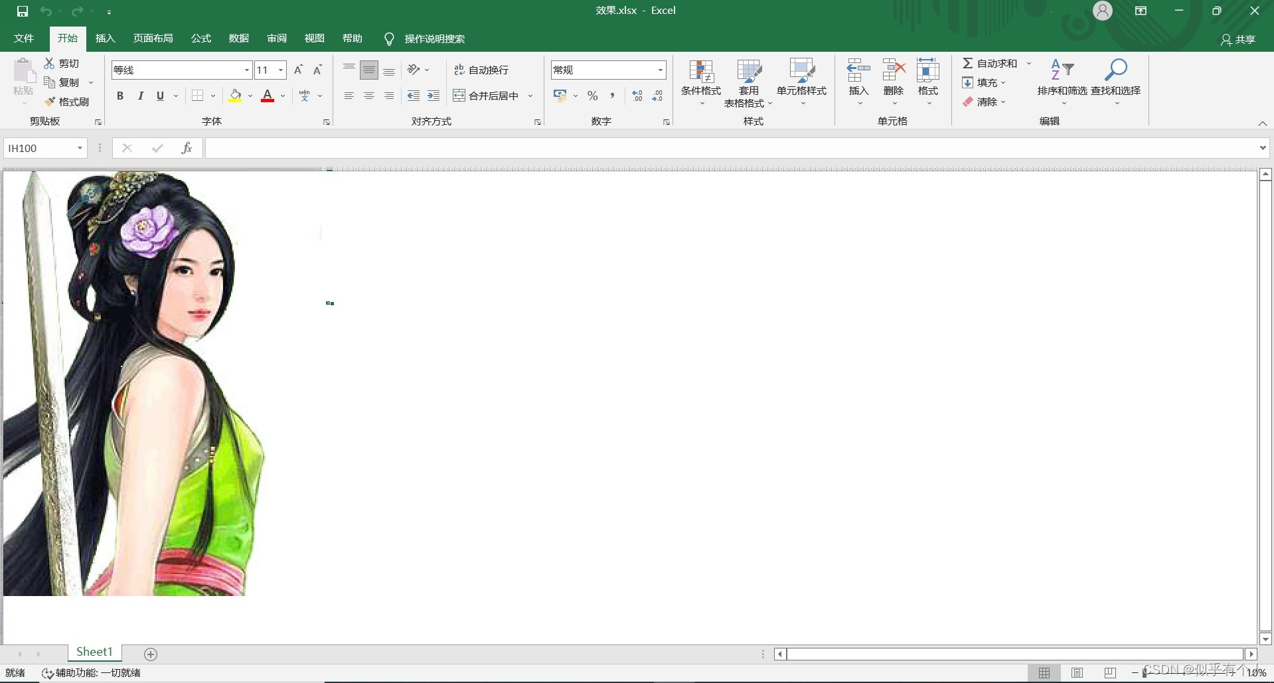Switch to the 视图 tab

pos(315,38)
